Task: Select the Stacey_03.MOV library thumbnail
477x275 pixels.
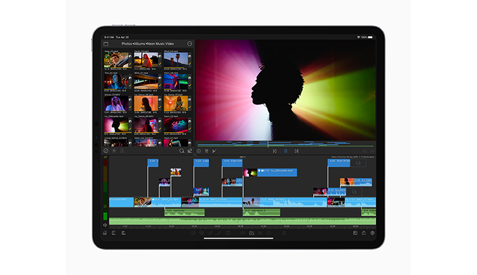Action: [x=116, y=104]
